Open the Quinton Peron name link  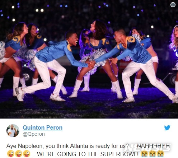[x=42, y=127]
